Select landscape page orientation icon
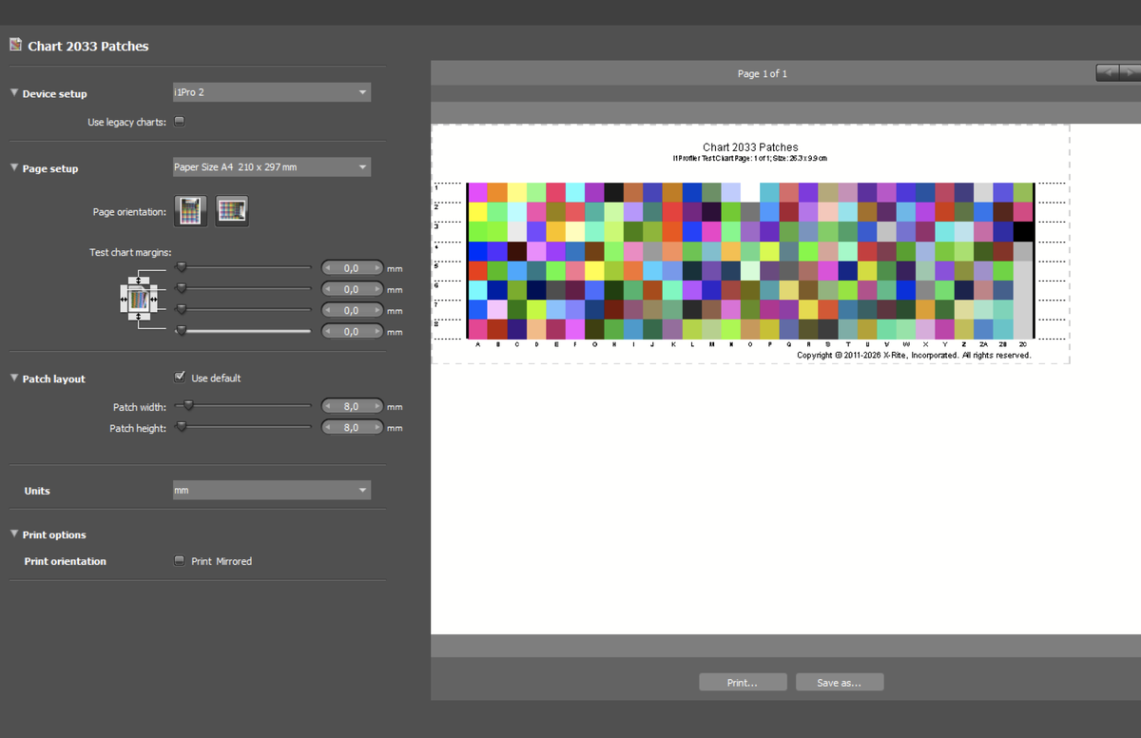 coord(232,211)
